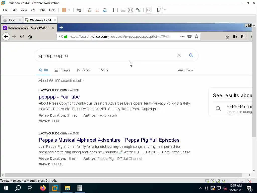Screen dimensions: 257x193
Task: Open the pppppp - YouTube result
Action: coord(59,97)
